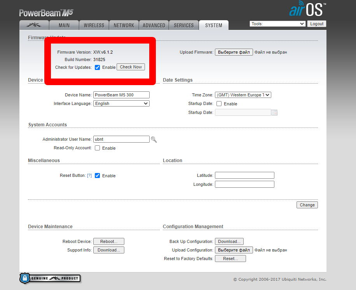Choose a file for Upload Firmware
This screenshot has width=356, height=290.
(234, 52)
